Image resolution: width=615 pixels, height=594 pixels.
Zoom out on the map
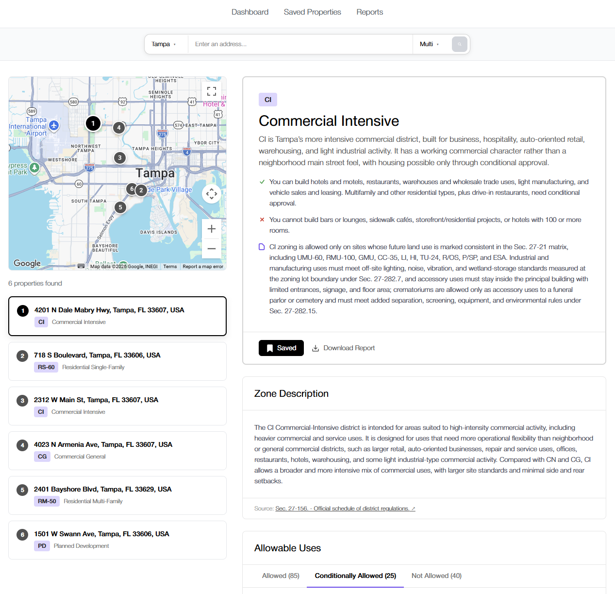(212, 249)
